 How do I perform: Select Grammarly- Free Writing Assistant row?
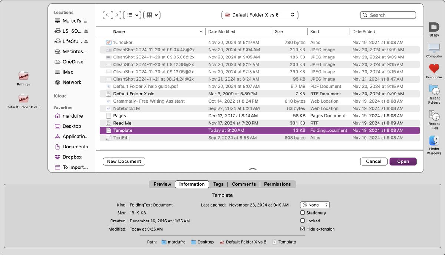point(260,101)
